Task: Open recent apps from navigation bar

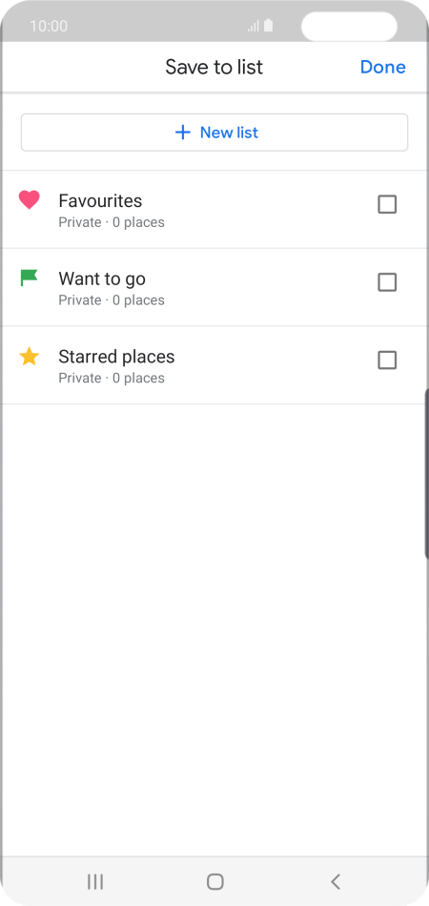Action: pyautogui.click(x=95, y=881)
